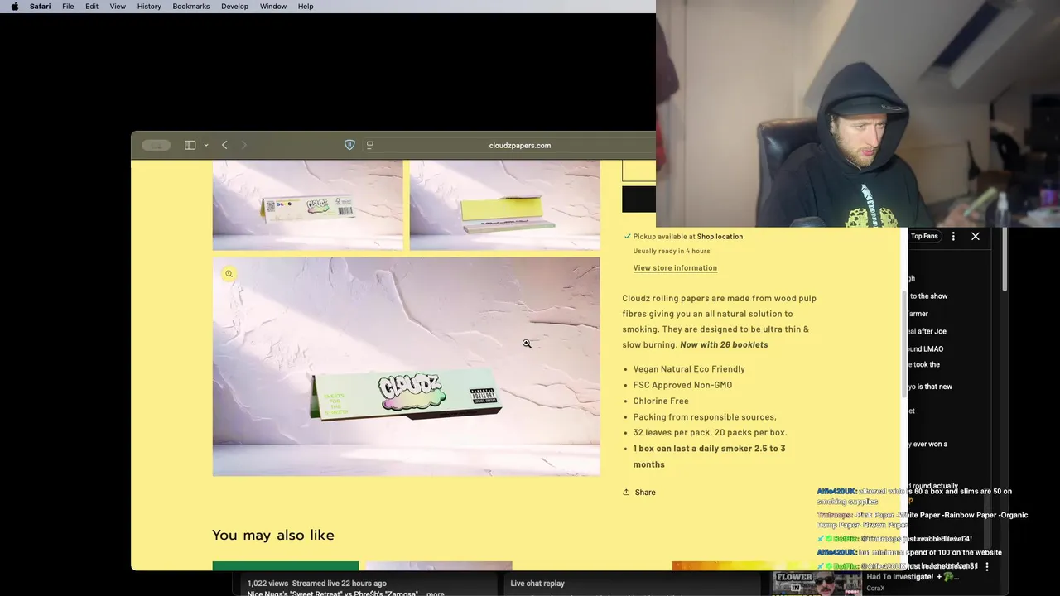
Task: Click the Share button below description
Action: click(x=639, y=492)
